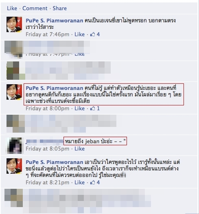Click the thumbs-up icon with 1 like at 8:00pm
Image resolution: width=199 pixels, height=214 pixels.
point(93,108)
